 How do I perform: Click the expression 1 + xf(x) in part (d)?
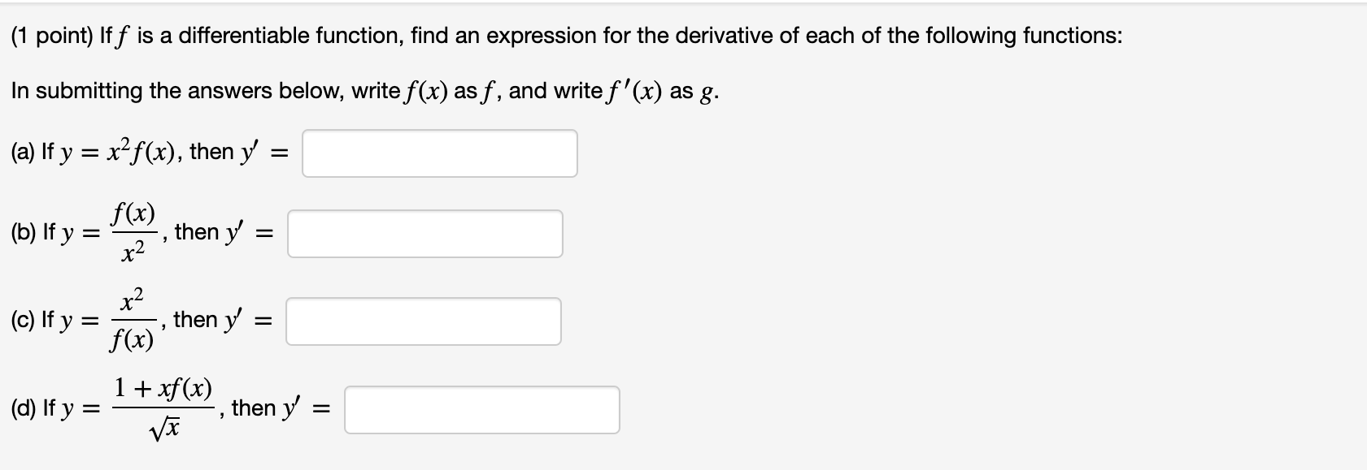(x=163, y=390)
